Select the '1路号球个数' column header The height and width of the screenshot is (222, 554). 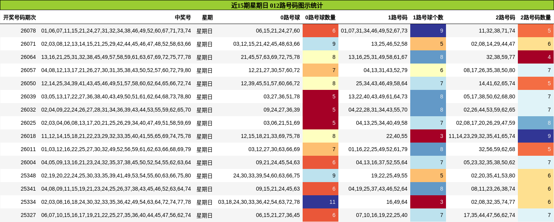428,17
